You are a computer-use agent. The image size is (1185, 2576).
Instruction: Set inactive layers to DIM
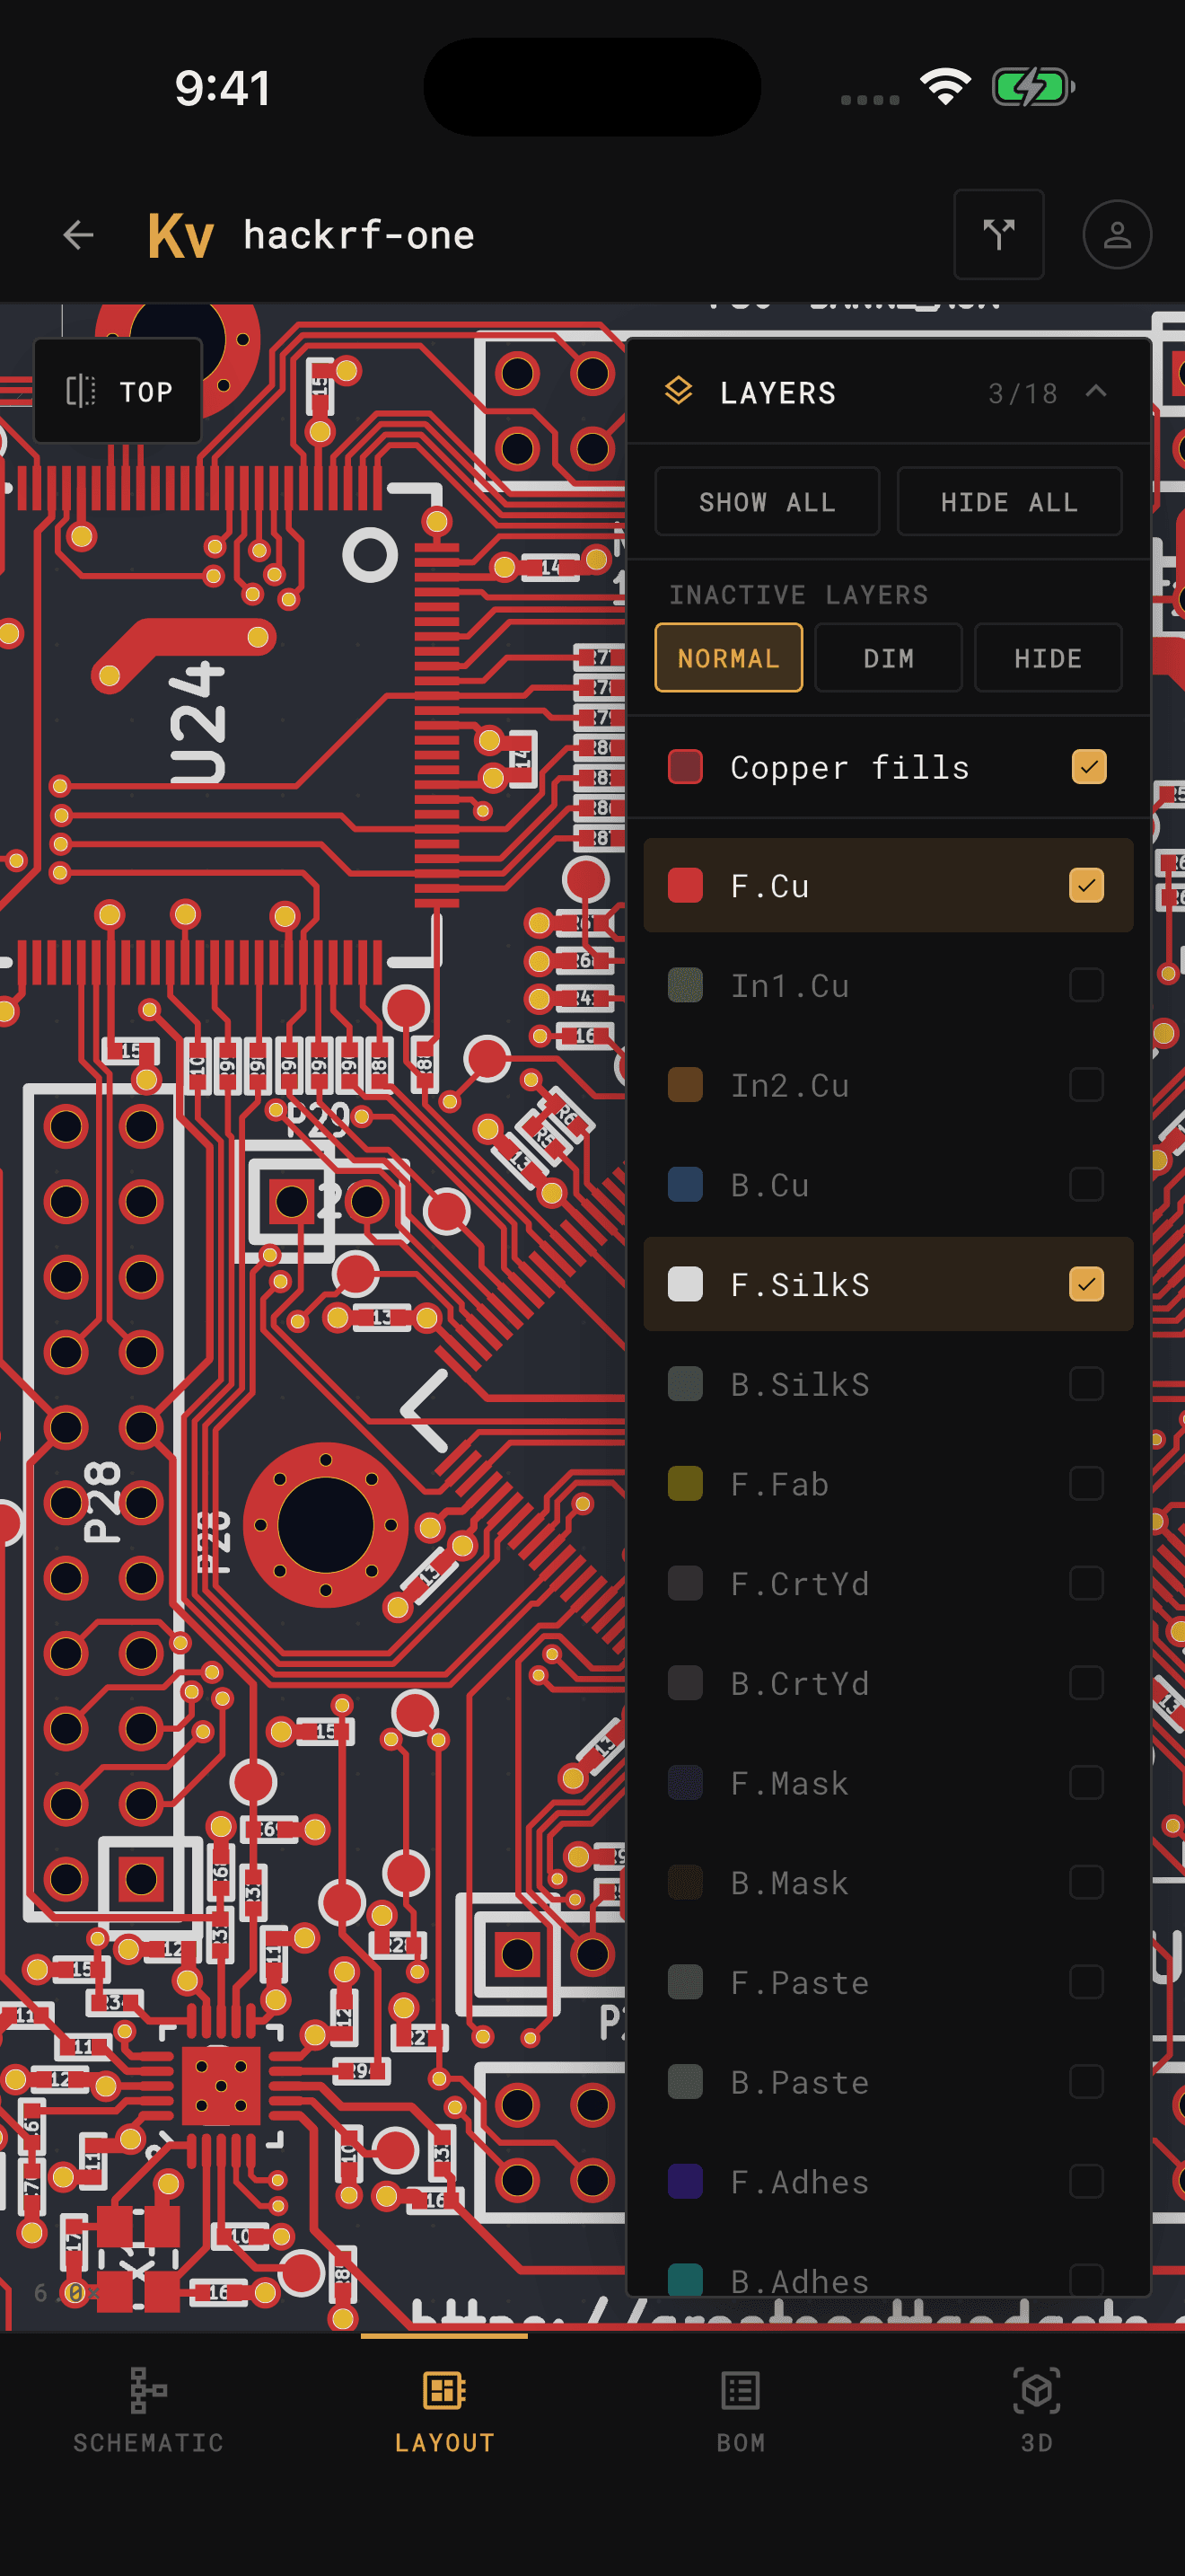[888, 658]
